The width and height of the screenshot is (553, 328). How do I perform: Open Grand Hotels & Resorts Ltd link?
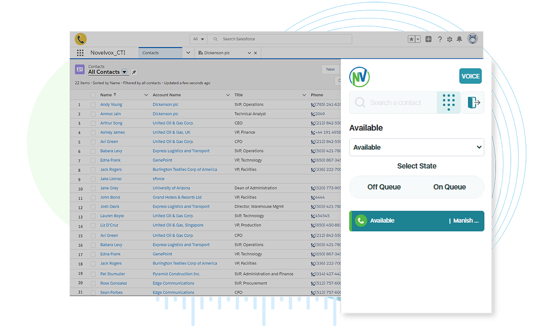pyautogui.click(x=177, y=197)
